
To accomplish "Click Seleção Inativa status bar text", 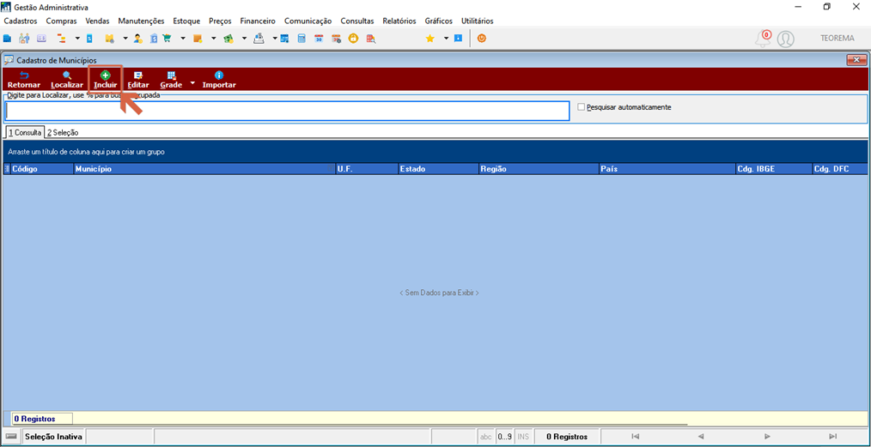I will point(54,437).
